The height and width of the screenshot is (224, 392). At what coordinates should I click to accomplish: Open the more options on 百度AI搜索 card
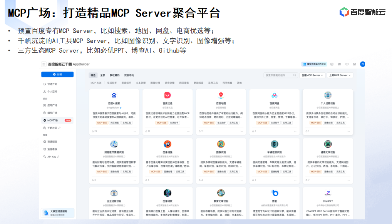[x=135, y=131]
